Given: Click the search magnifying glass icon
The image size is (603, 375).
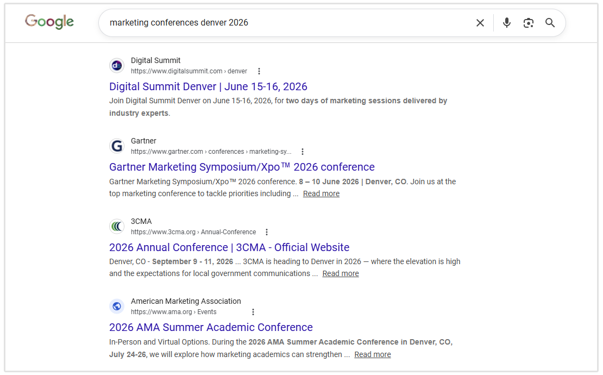Looking at the screenshot, I should [x=550, y=22].
